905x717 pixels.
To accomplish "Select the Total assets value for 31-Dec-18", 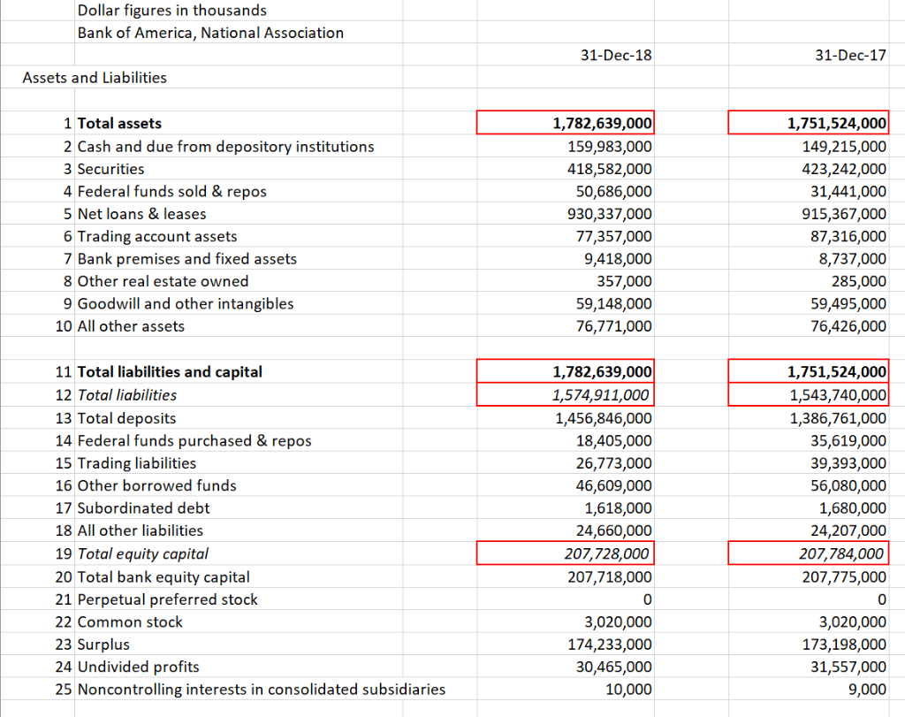I will (x=566, y=123).
